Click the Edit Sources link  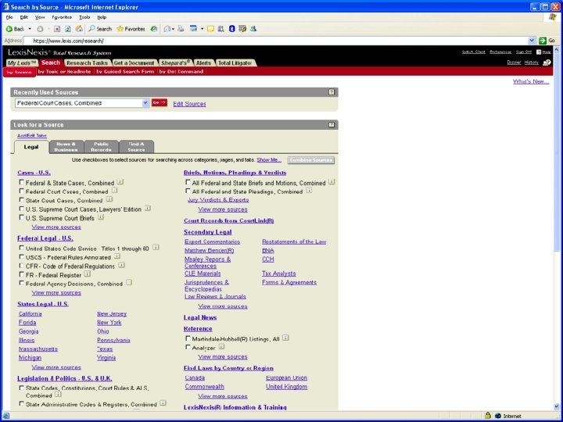click(x=189, y=104)
